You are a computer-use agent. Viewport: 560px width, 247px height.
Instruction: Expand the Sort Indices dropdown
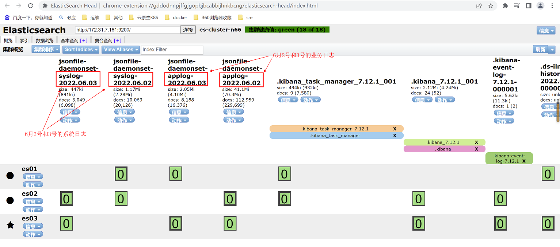(x=81, y=50)
